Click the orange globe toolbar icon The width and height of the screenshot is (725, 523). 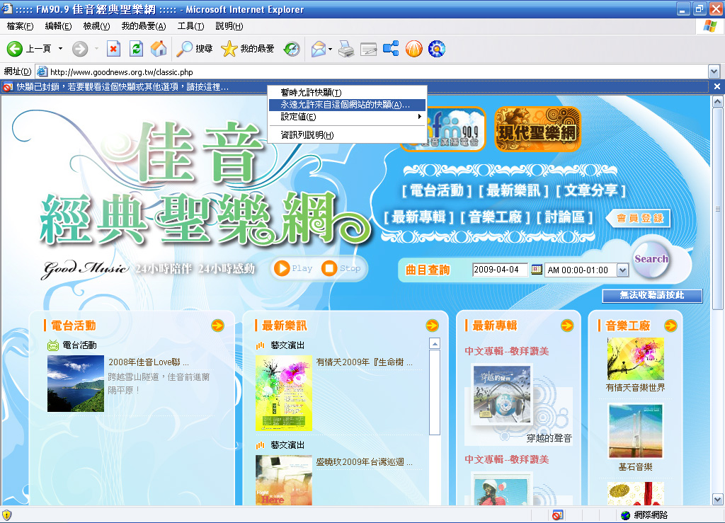pos(413,49)
